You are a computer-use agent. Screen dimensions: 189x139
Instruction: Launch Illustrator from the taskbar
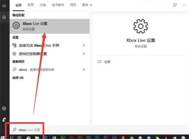tap(80, 137)
